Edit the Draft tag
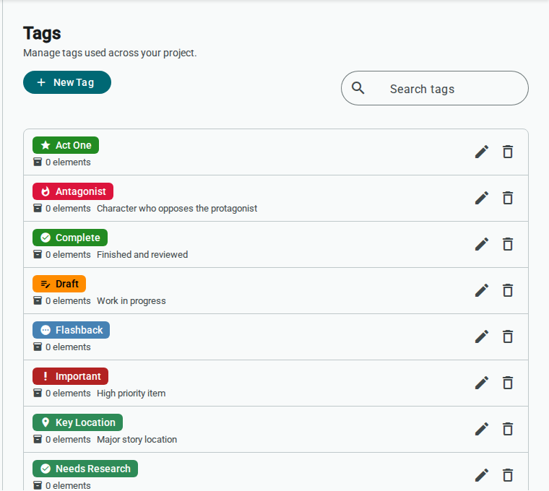This screenshot has width=549, height=491. [482, 290]
